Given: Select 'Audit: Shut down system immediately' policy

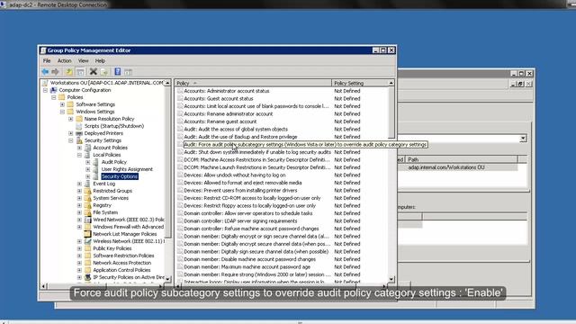Looking at the screenshot, I should click(x=257, y=152).
